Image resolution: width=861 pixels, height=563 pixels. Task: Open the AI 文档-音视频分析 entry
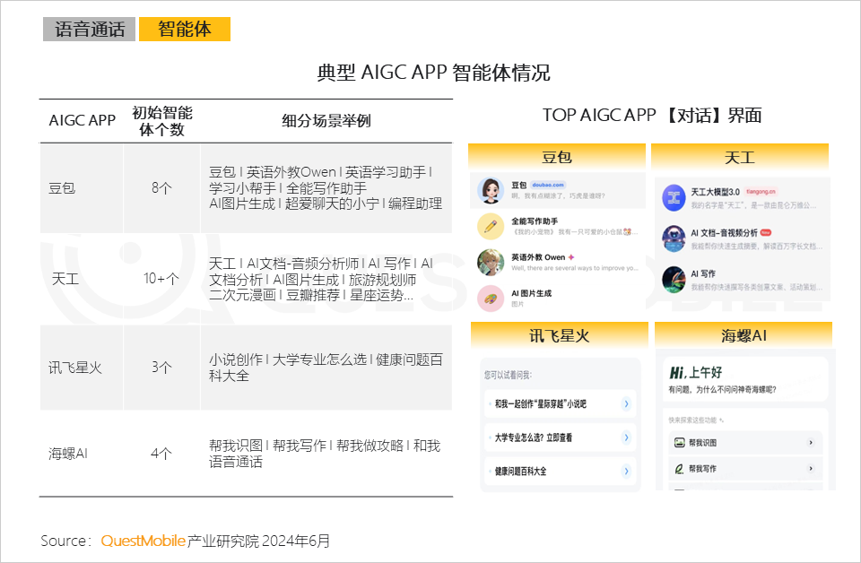pos(743,238)
